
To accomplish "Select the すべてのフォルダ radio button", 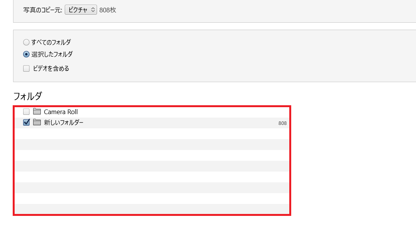I will (x=26, y=42).
